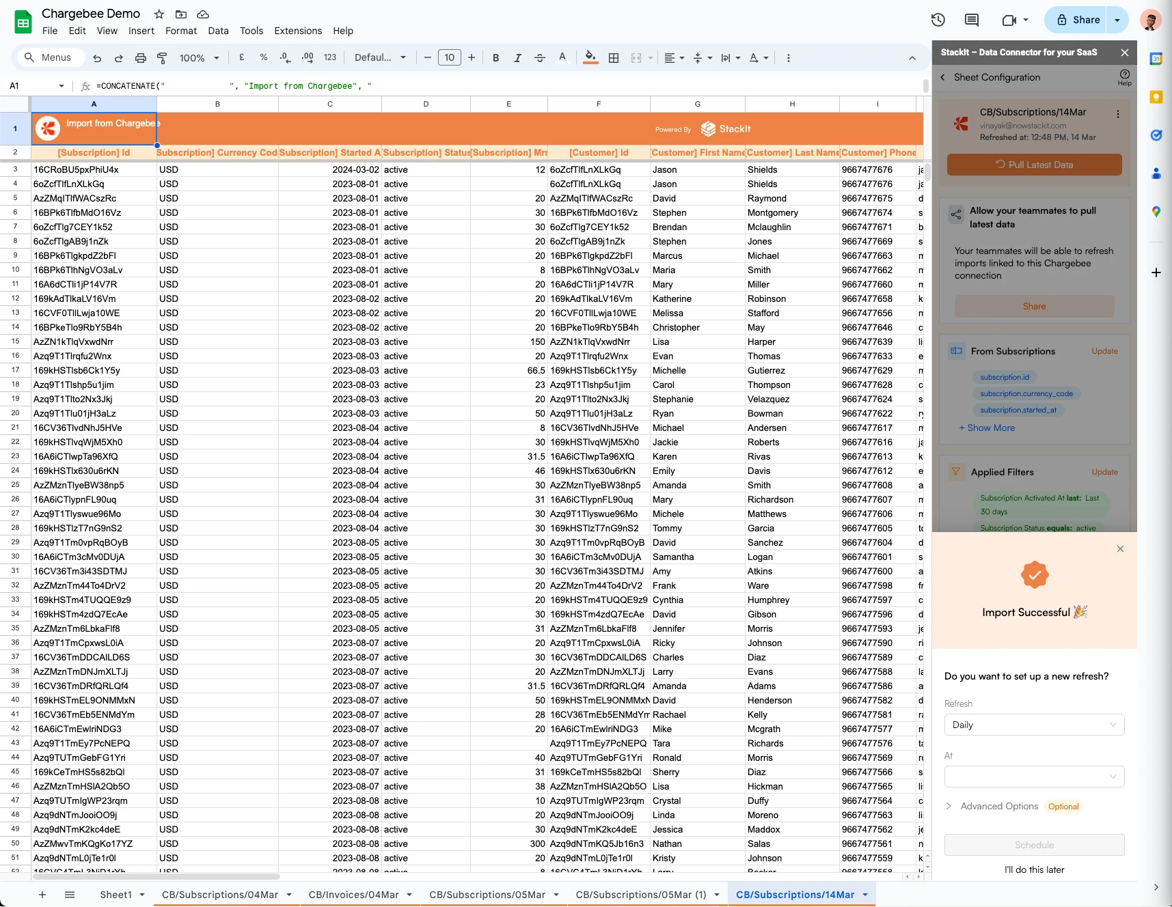Image resolution: width=1172 pixels, height=907 pixels.
Task: Open the zoom 100% dropdown
Action: tap(200, 58)
